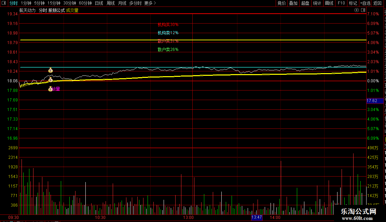The height and width of the screenshot is (222, 386).
Task: Switch to 5分钟 chart period
Action: (x=39, y=3)
